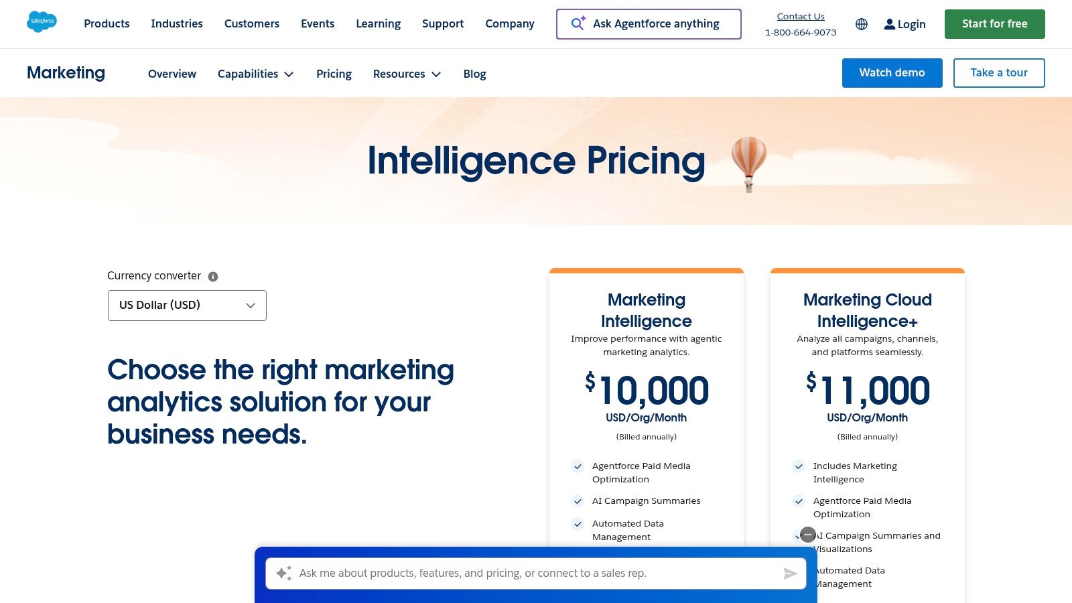Click the chat input field
The image size is (1072, 603).
pyautogui.click(x=536, y=574)
